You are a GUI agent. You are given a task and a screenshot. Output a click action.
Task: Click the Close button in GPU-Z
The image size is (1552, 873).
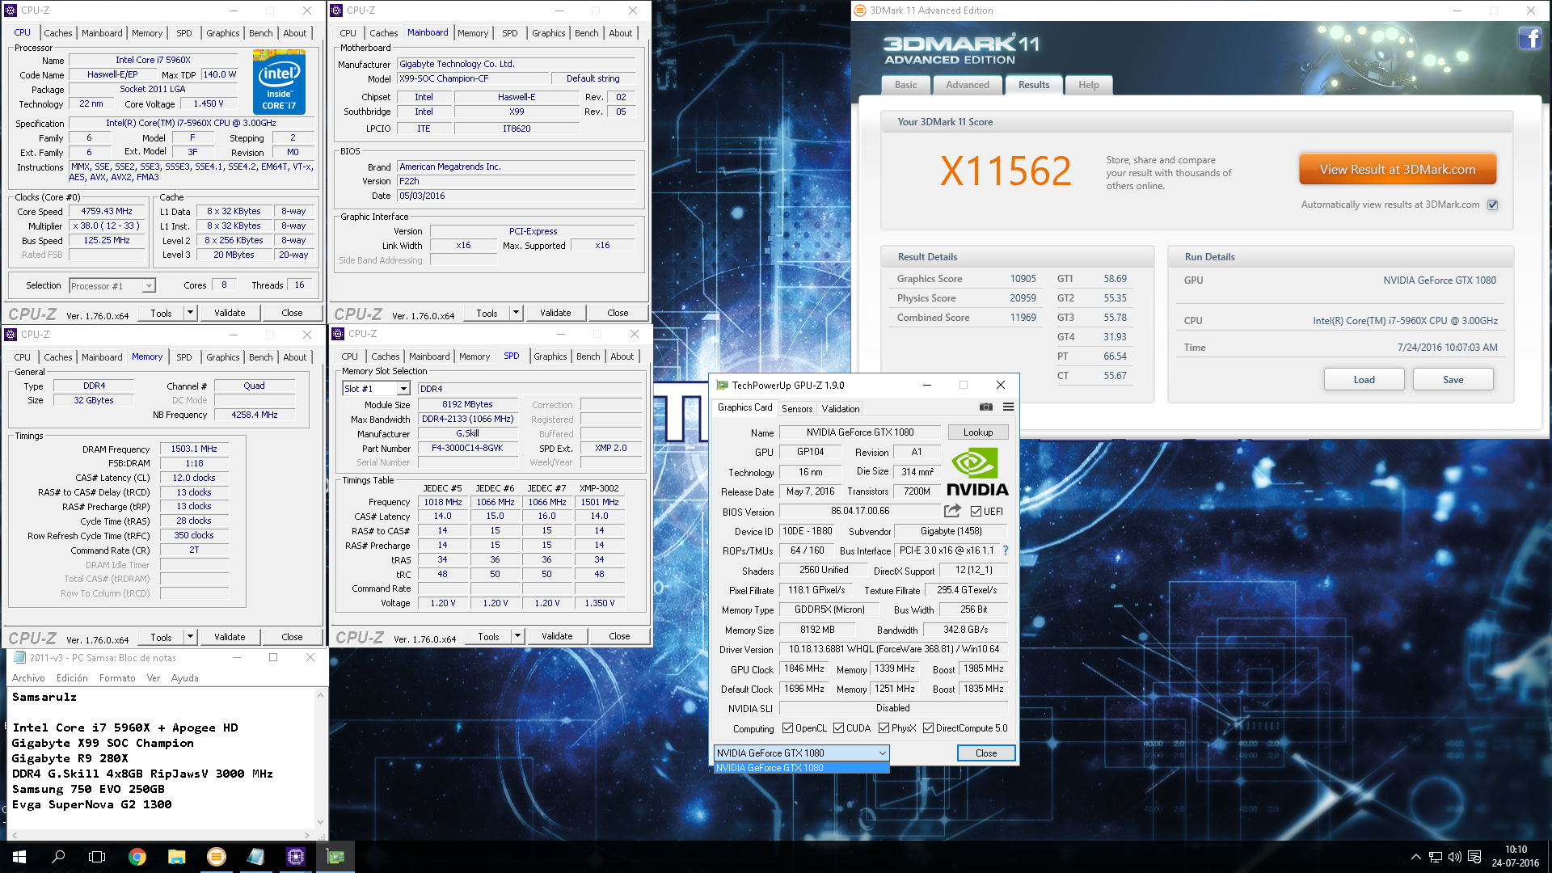986,753
